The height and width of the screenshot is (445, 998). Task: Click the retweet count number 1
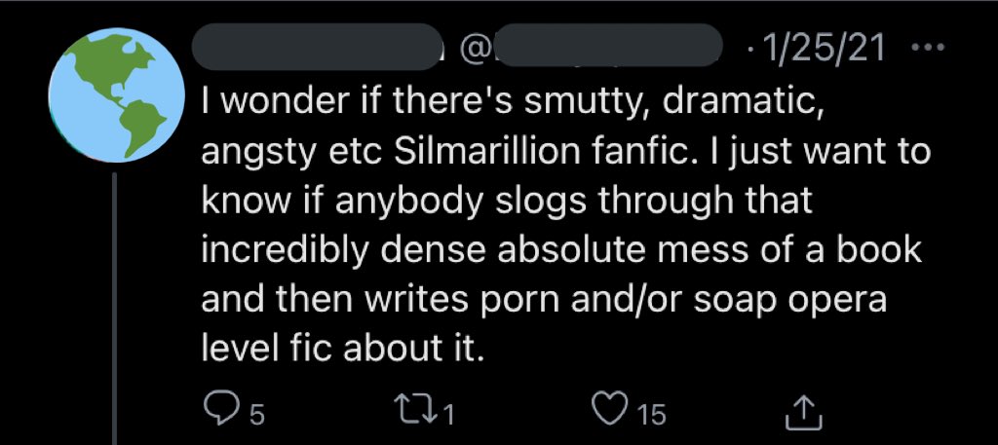(449, 417)
